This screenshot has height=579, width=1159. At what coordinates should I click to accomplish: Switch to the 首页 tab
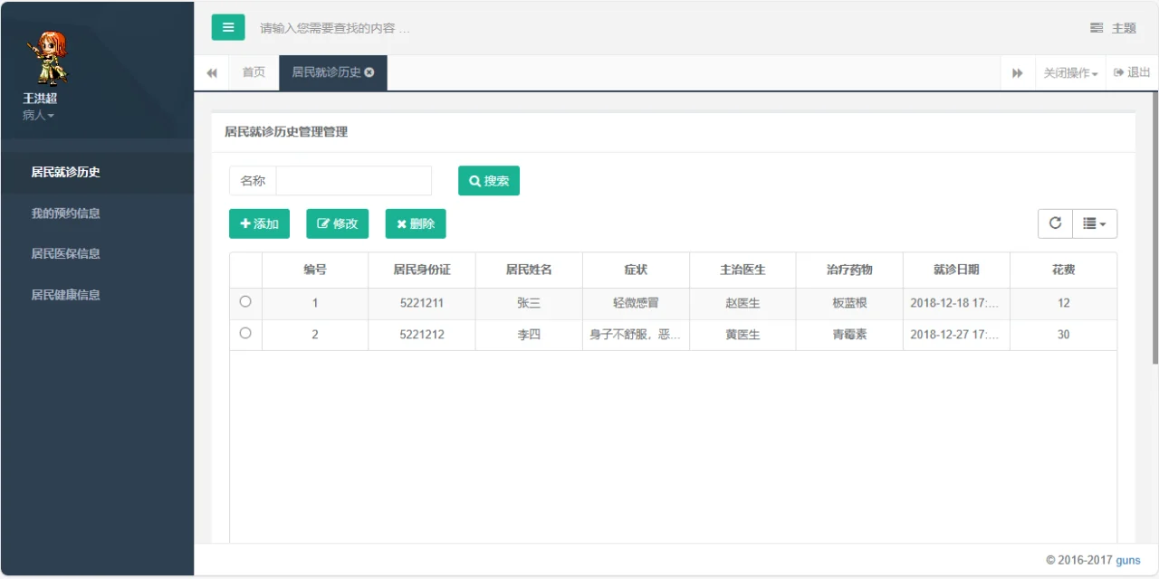tap(254, 72)
